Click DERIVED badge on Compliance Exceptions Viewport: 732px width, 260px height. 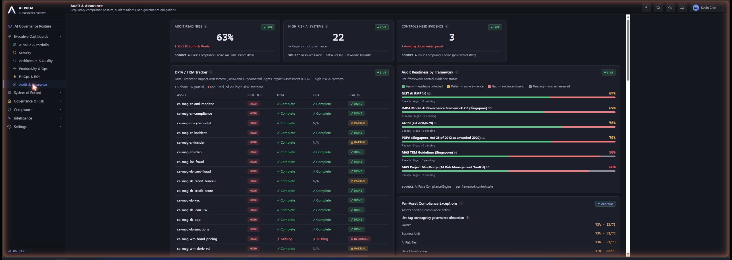tap(605, 204)
